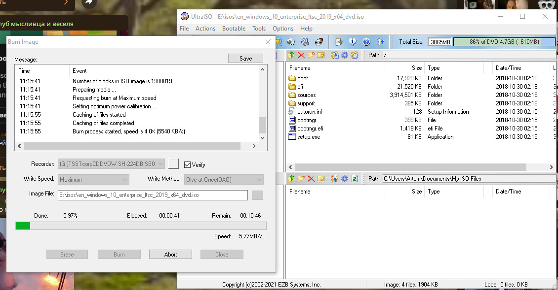Open the blue Info icon in the toolbar
Viewport: 558px width, 290px height.
pyautogui.click(x=352, y=42)
